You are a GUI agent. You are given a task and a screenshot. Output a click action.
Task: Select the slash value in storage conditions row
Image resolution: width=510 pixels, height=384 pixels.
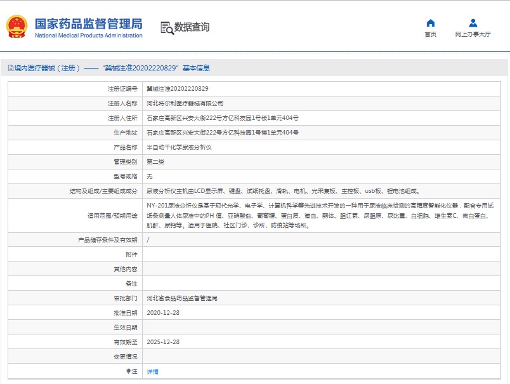point(148,240)
